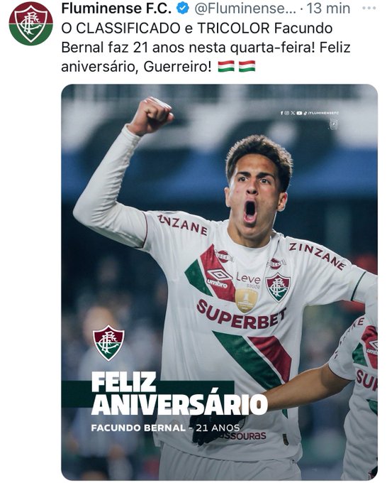Click the TikTok icon in the photo

click(x=305, y=114)
